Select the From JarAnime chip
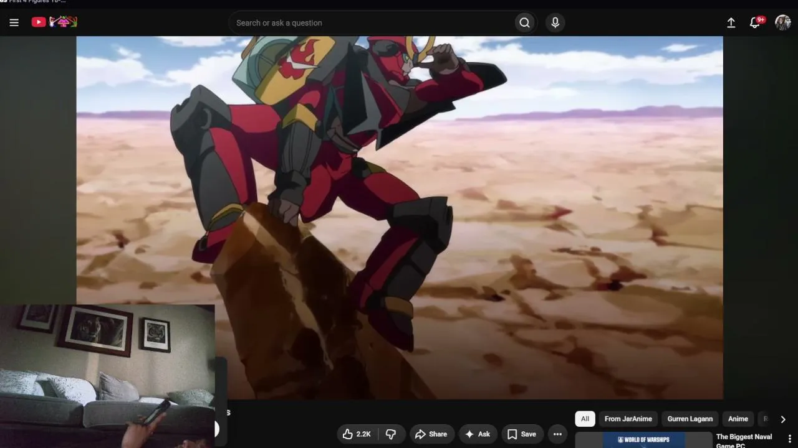This screenshot has height=448, width=798. (628, 419)
